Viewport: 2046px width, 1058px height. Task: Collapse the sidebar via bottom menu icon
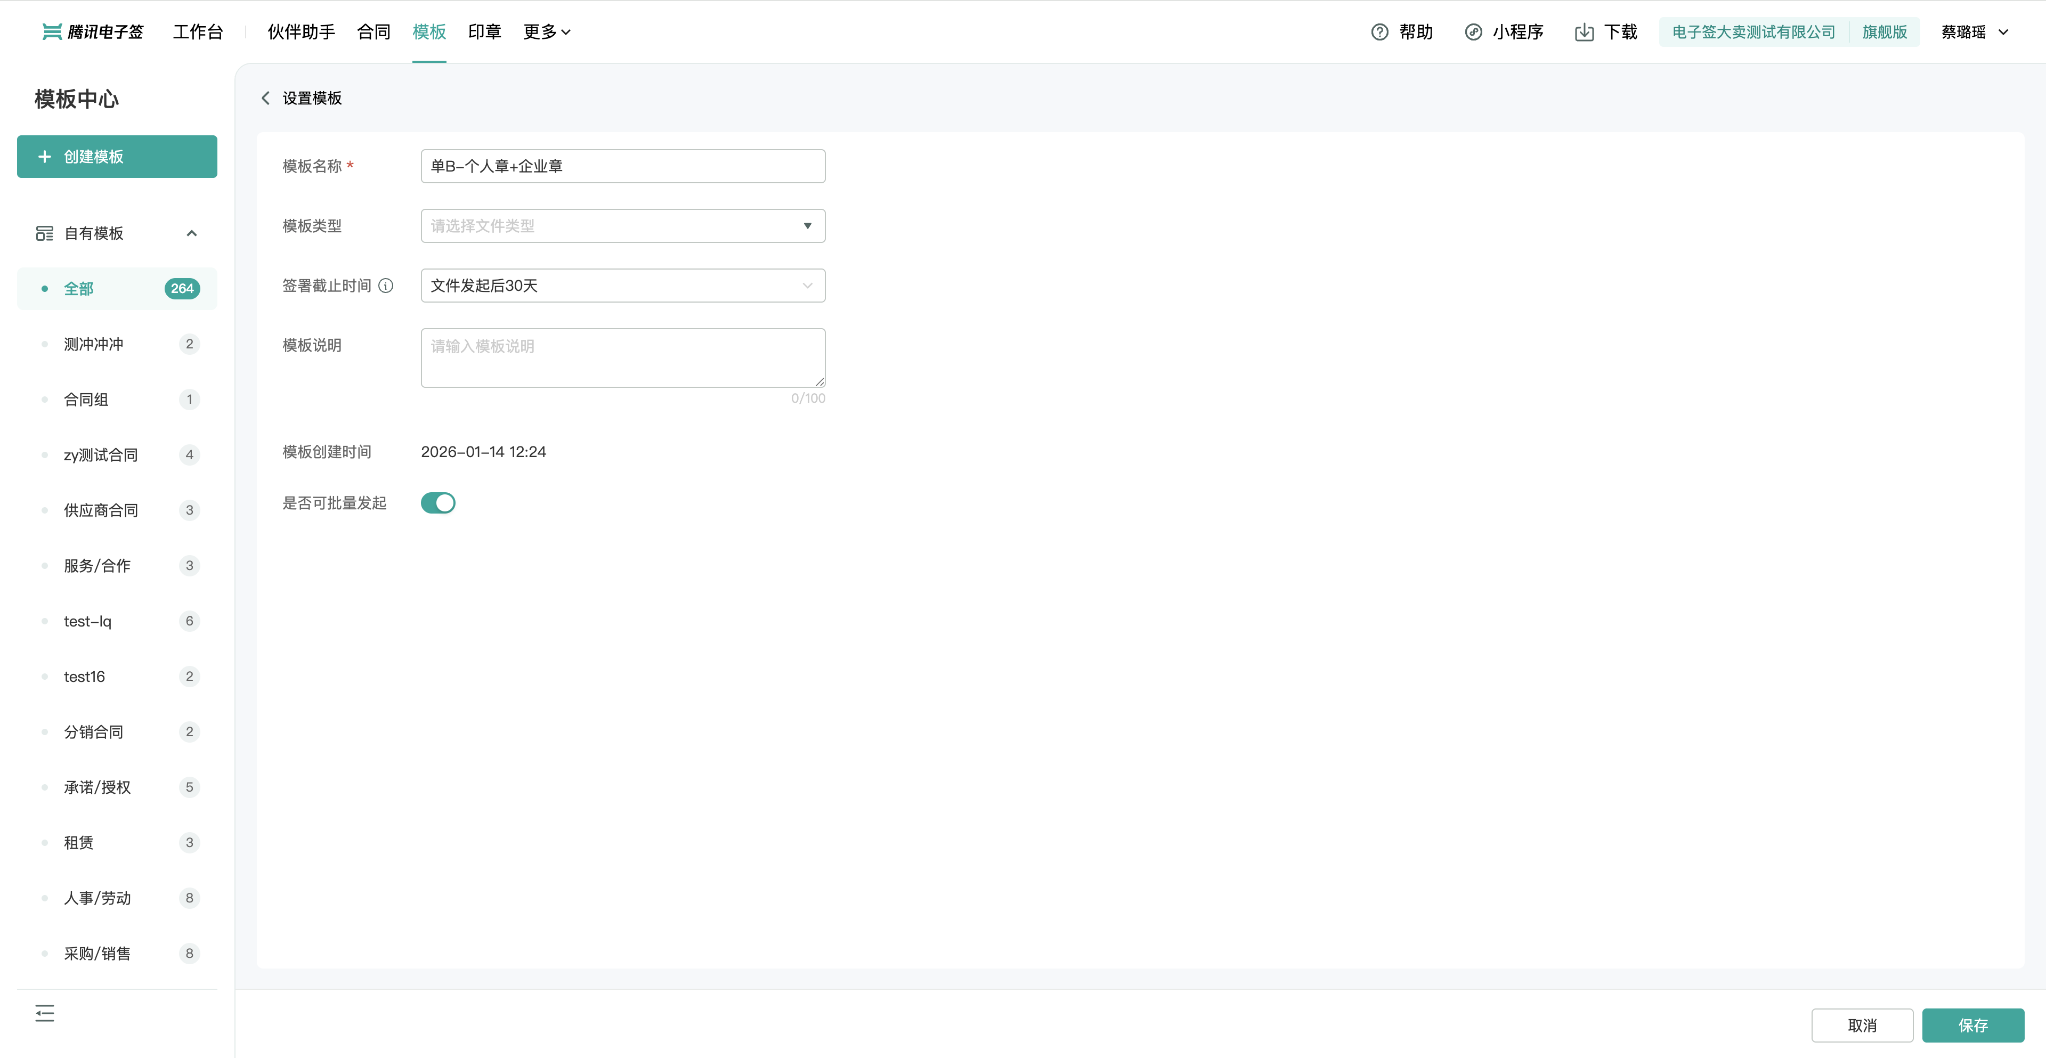(x=44, y=1013)
